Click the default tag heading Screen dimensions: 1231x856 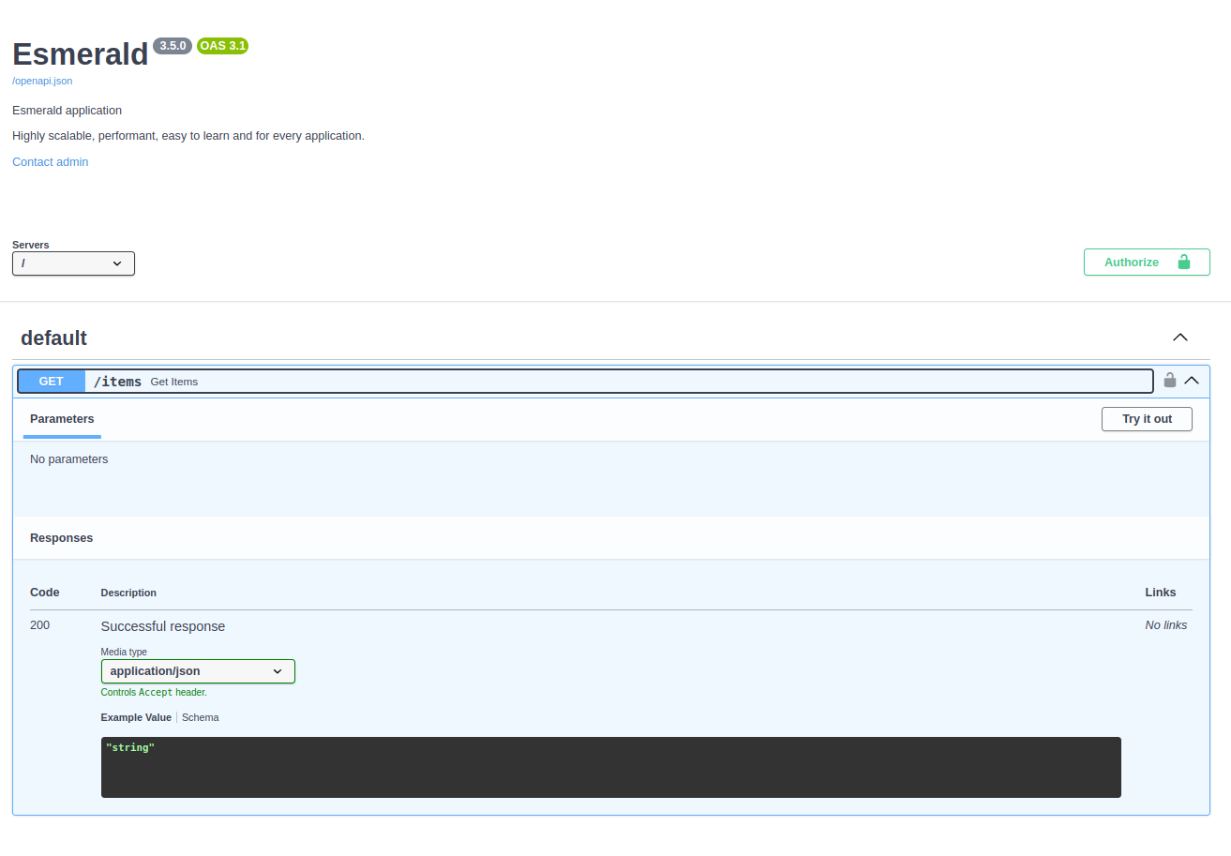53,338
